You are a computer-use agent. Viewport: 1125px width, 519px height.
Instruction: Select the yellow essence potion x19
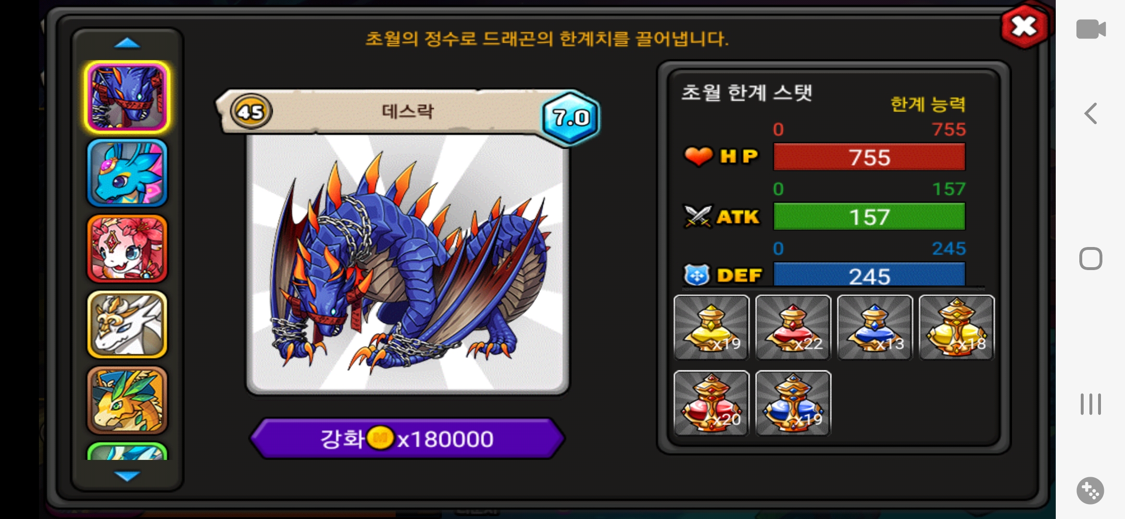click(x=711, y=327)
